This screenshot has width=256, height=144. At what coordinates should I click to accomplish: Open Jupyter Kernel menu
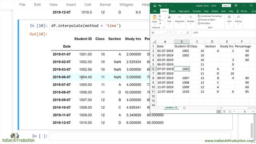[x=105, y=4]
